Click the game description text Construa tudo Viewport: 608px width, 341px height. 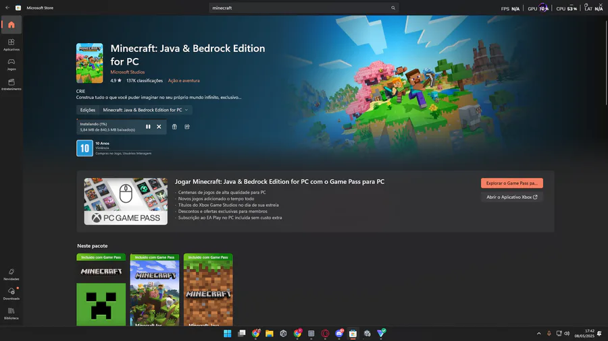click(x=159, y=97)
